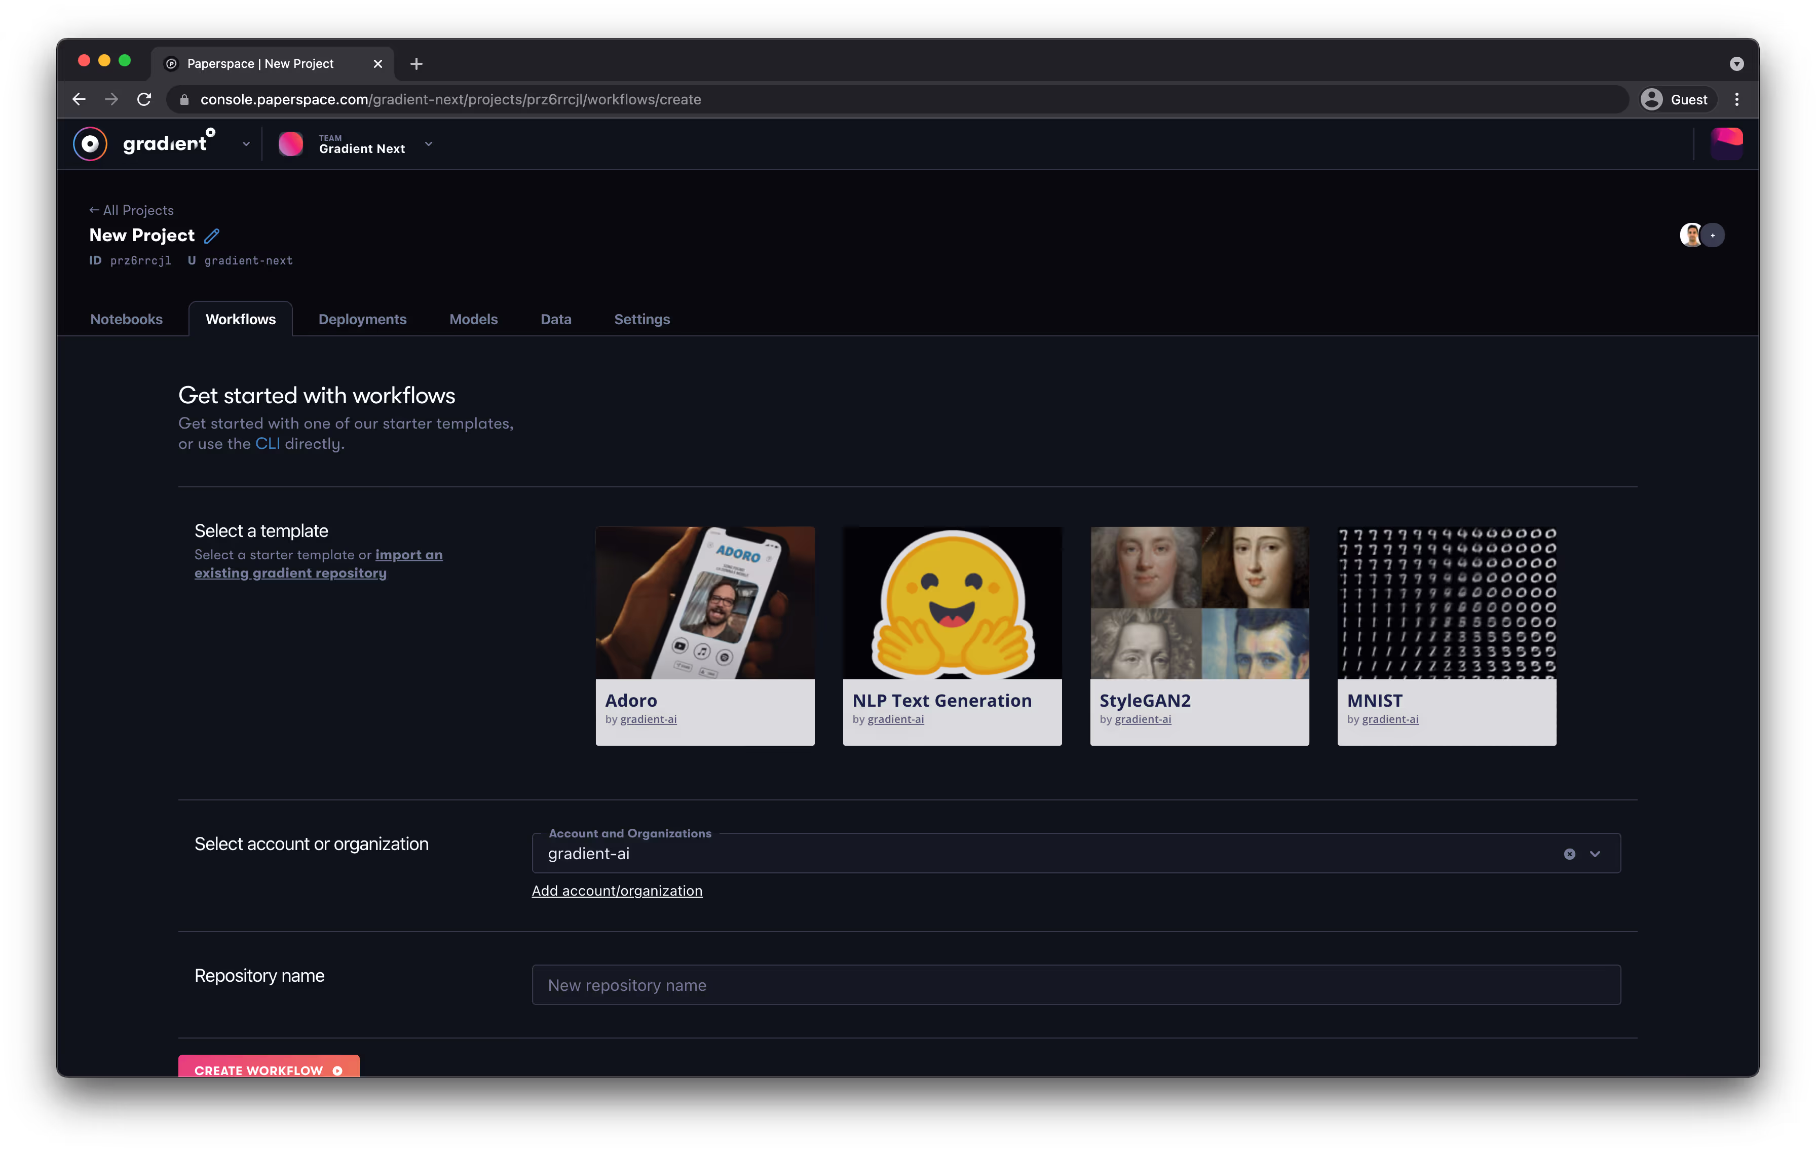Open the Account and Organizations dropdown arrow
The width and height of the screenshot is (1816, 1152).
click(x=1595, y=854)
